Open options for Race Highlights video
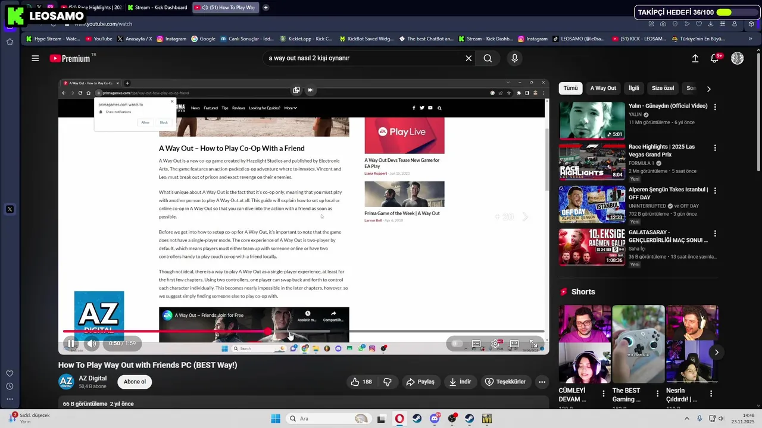This screenshot has width=762, height=428. (x=715, y=147)
